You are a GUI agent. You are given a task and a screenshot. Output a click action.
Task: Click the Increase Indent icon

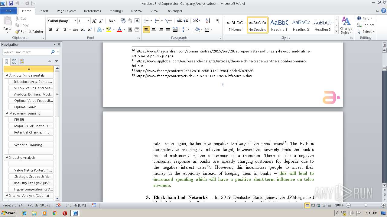click(x=187, y=21)
